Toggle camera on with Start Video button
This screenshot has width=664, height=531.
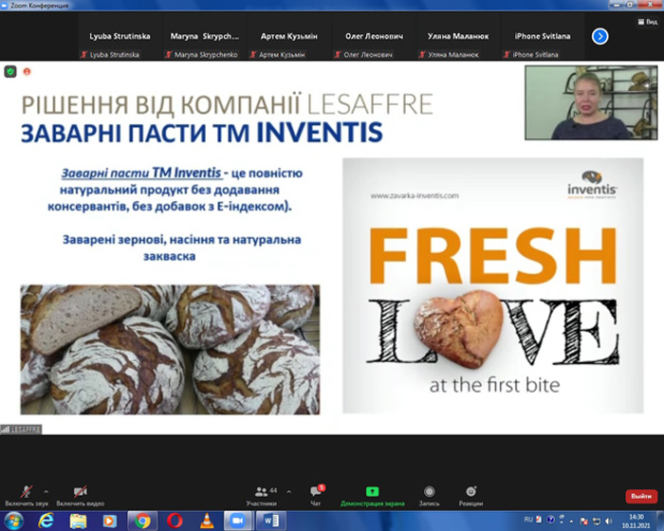pyautogui.click(x=80, y=495)
